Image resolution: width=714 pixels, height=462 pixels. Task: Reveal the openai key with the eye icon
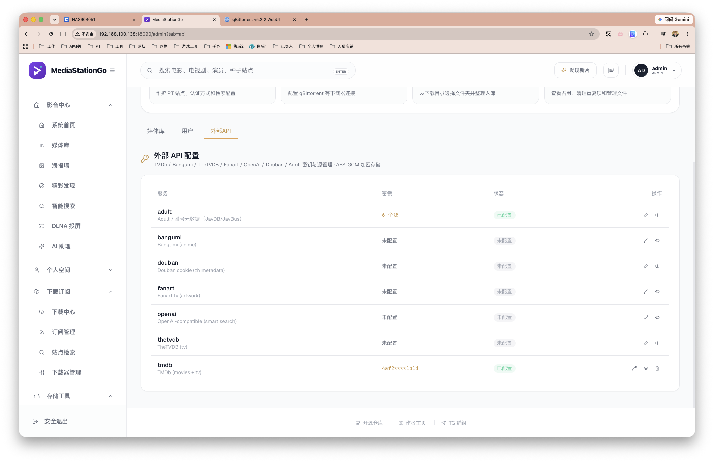coord(657,317)
